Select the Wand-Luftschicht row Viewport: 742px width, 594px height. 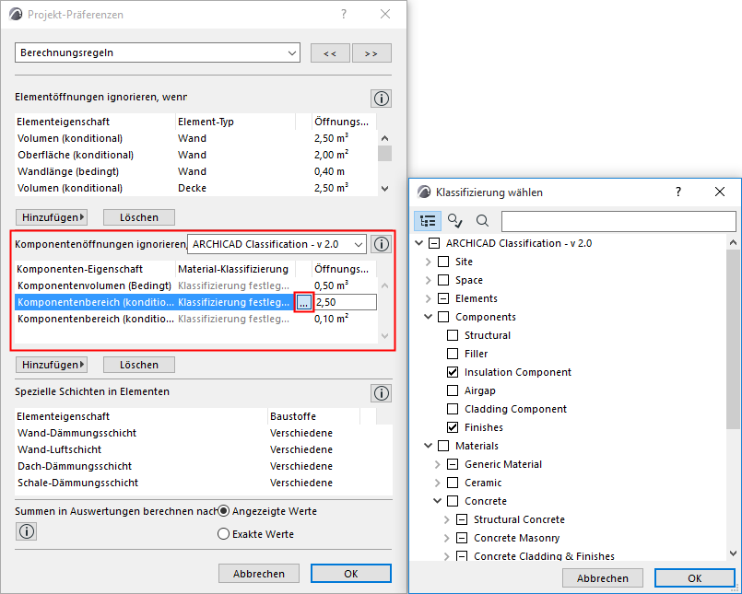coord(204,449)
